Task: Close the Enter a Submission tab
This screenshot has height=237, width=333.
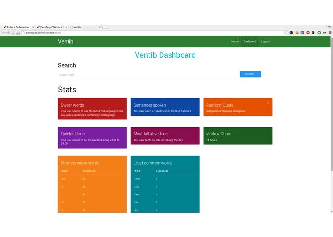Action: click(x=33, y=27)
